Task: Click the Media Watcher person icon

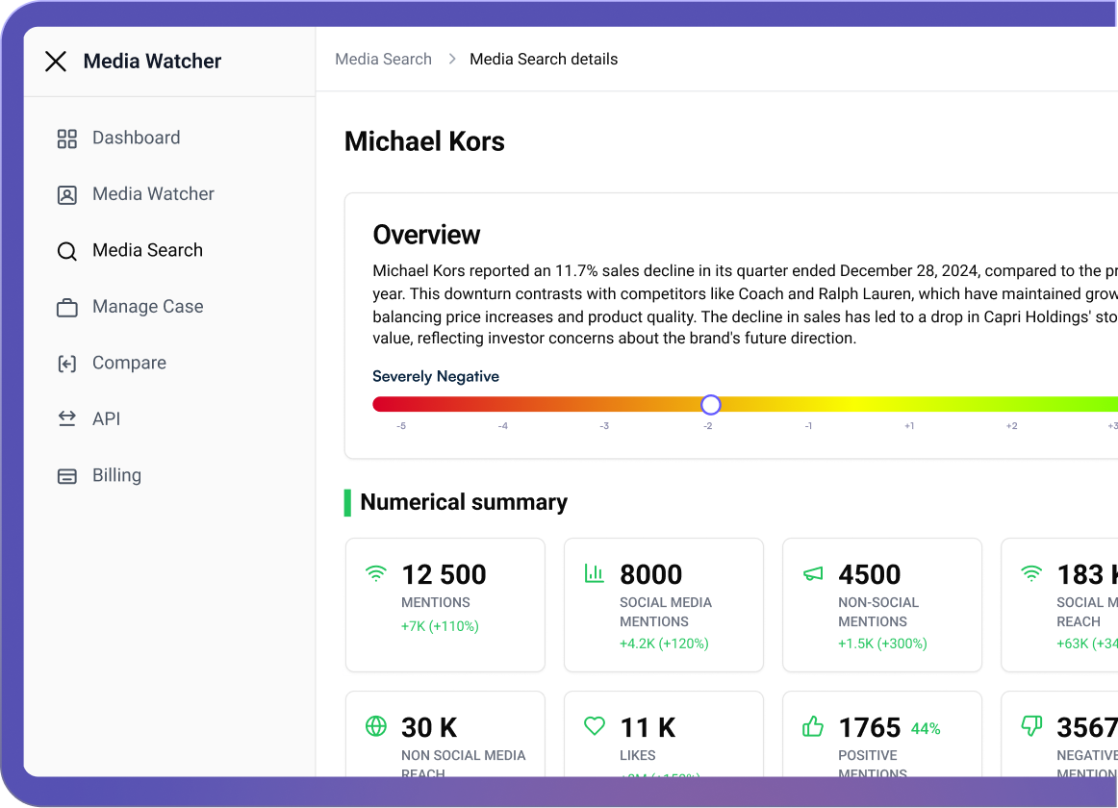Action: pos(67,194)
